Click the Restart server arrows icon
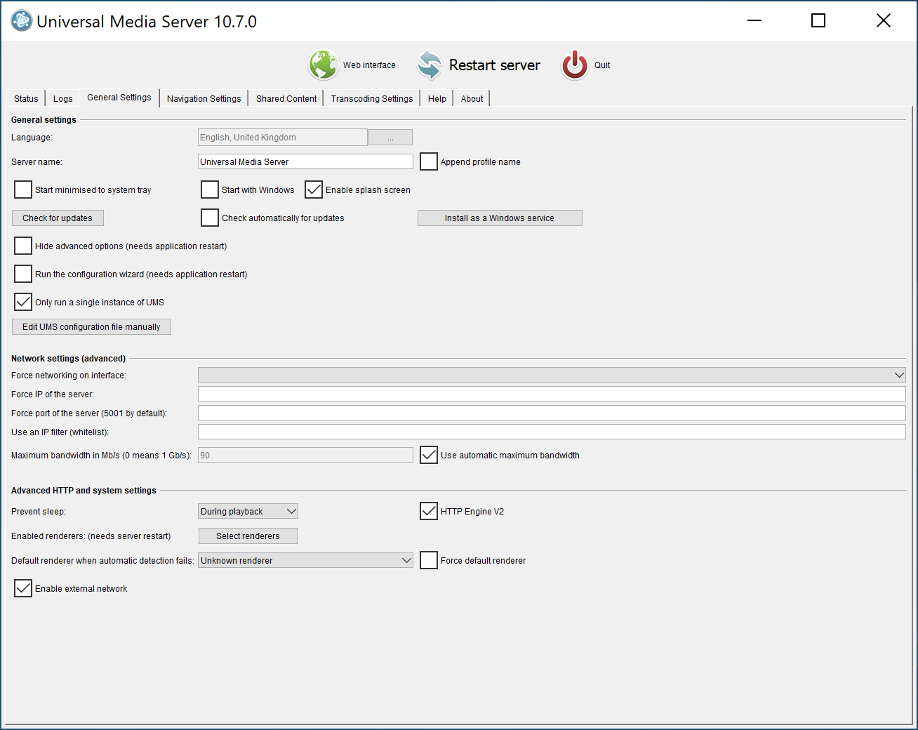The image size is (918, 730). 430,65
